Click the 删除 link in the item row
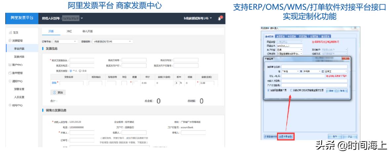The width and height of the screenshot is (392, 155). [x=54, y=83]
